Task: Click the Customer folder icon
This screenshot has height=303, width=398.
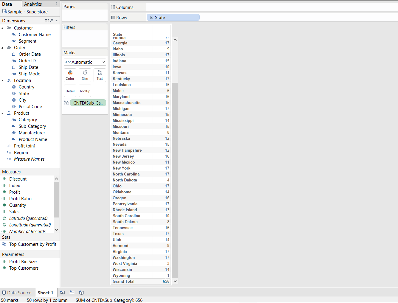Action: [x=9, y=28]
